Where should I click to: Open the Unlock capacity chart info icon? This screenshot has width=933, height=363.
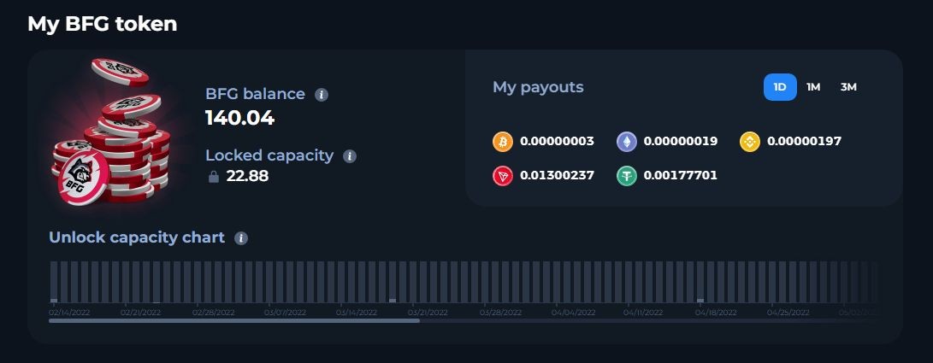point(241,238)
